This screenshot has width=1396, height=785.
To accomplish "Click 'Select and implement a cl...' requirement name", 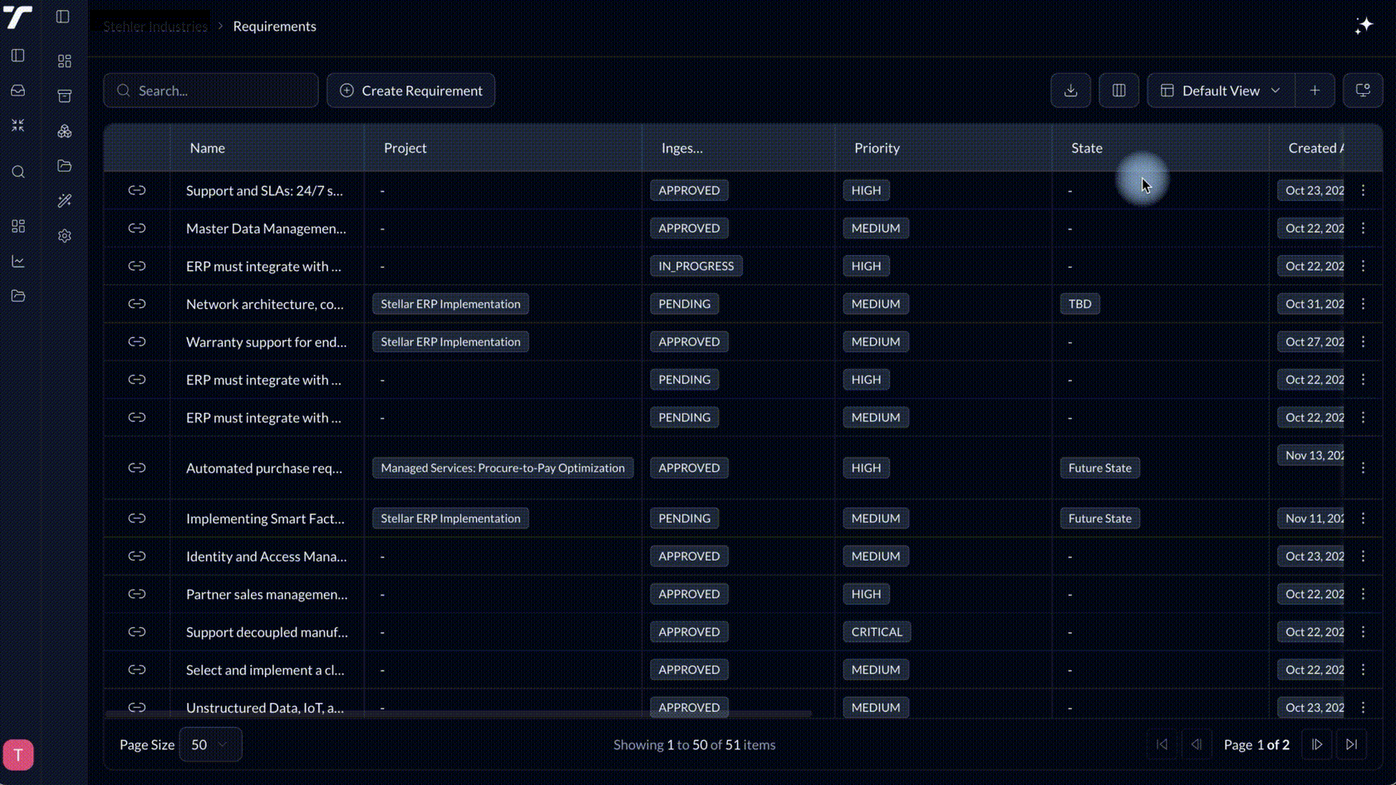I will tap(265, 670).
